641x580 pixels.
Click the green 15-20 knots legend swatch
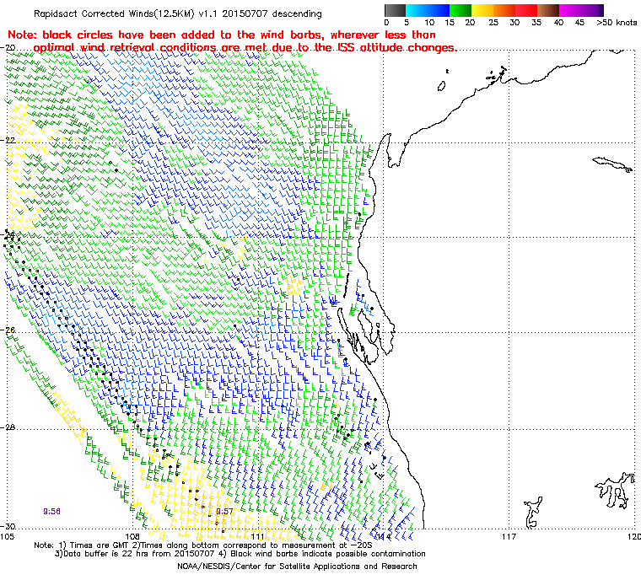tap(461, 10)
